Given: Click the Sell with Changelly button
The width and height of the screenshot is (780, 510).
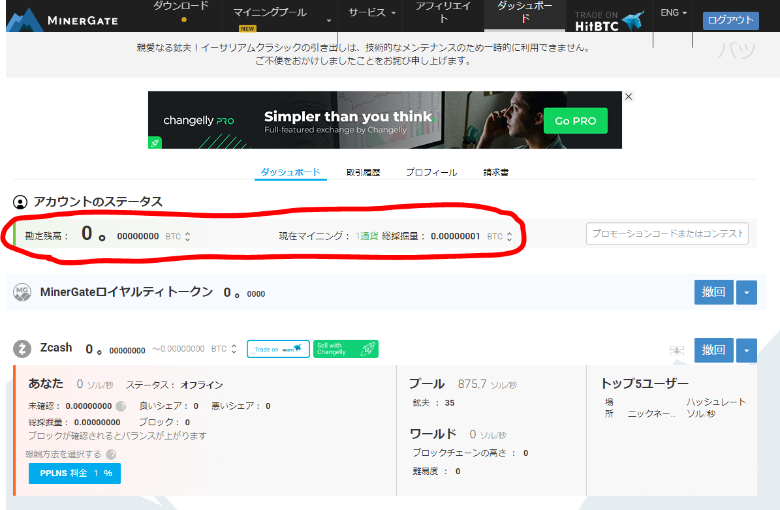Looking at the screenshot, I should [346, 349].
